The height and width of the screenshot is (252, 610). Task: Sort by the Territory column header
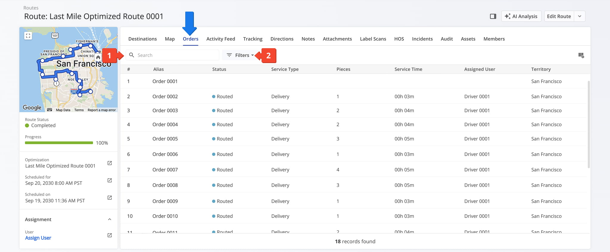point(541,69)
